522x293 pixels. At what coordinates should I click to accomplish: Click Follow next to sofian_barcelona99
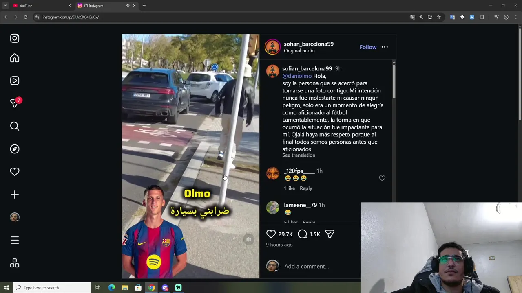click(x=368, y=47)
